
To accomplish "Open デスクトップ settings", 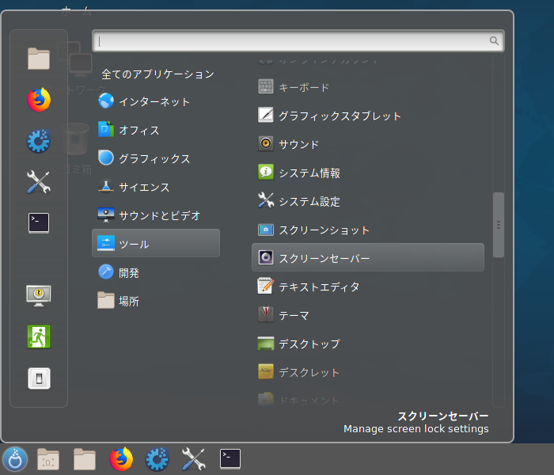I will click(x=368, y=344).
